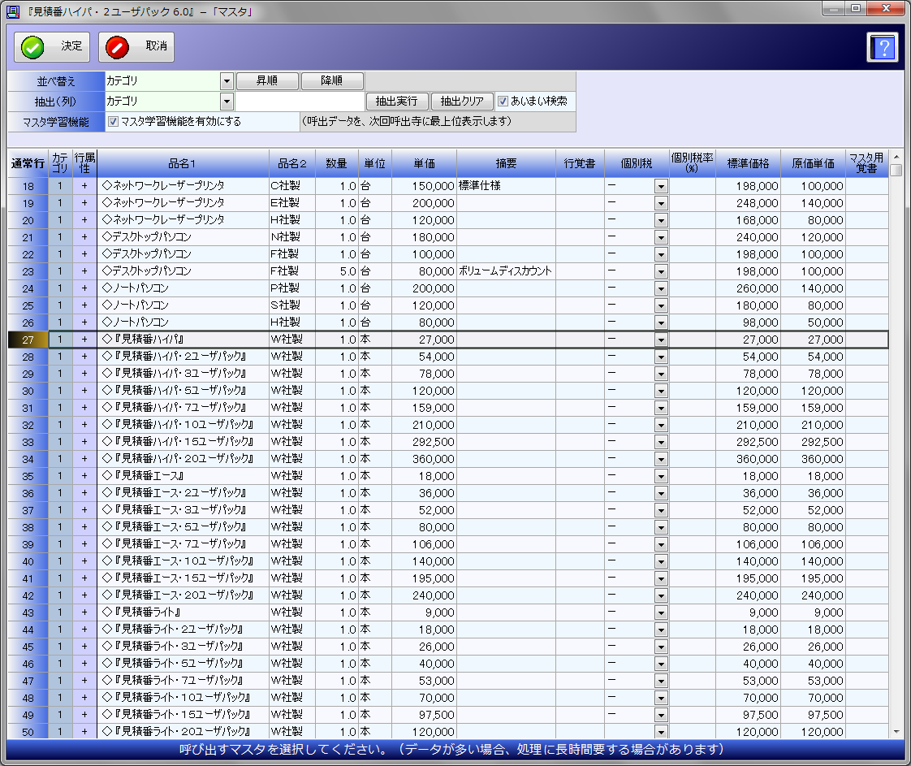Select the P社製 cell in row 24
Screen dimensions: 911x766
[292, 288]
